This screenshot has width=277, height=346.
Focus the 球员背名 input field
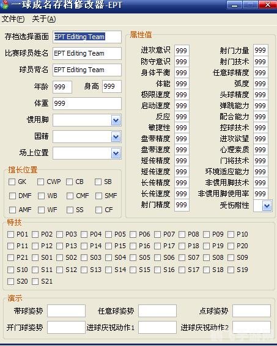(x=87, y=70)
